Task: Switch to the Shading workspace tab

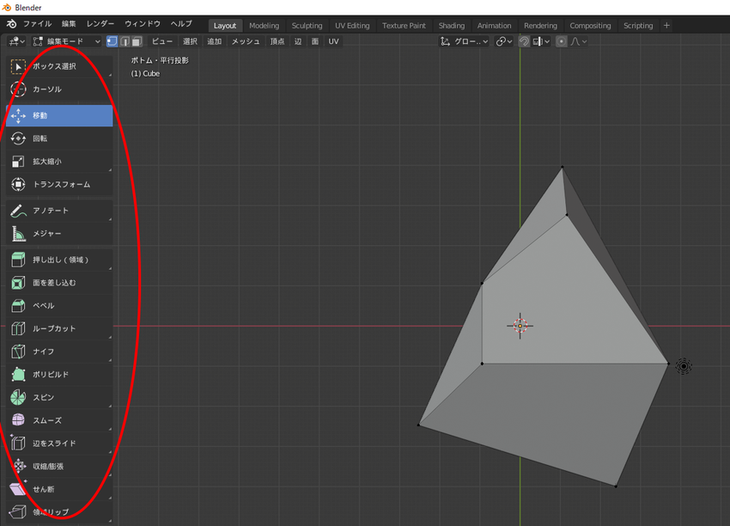Action: tap(452, 26)
